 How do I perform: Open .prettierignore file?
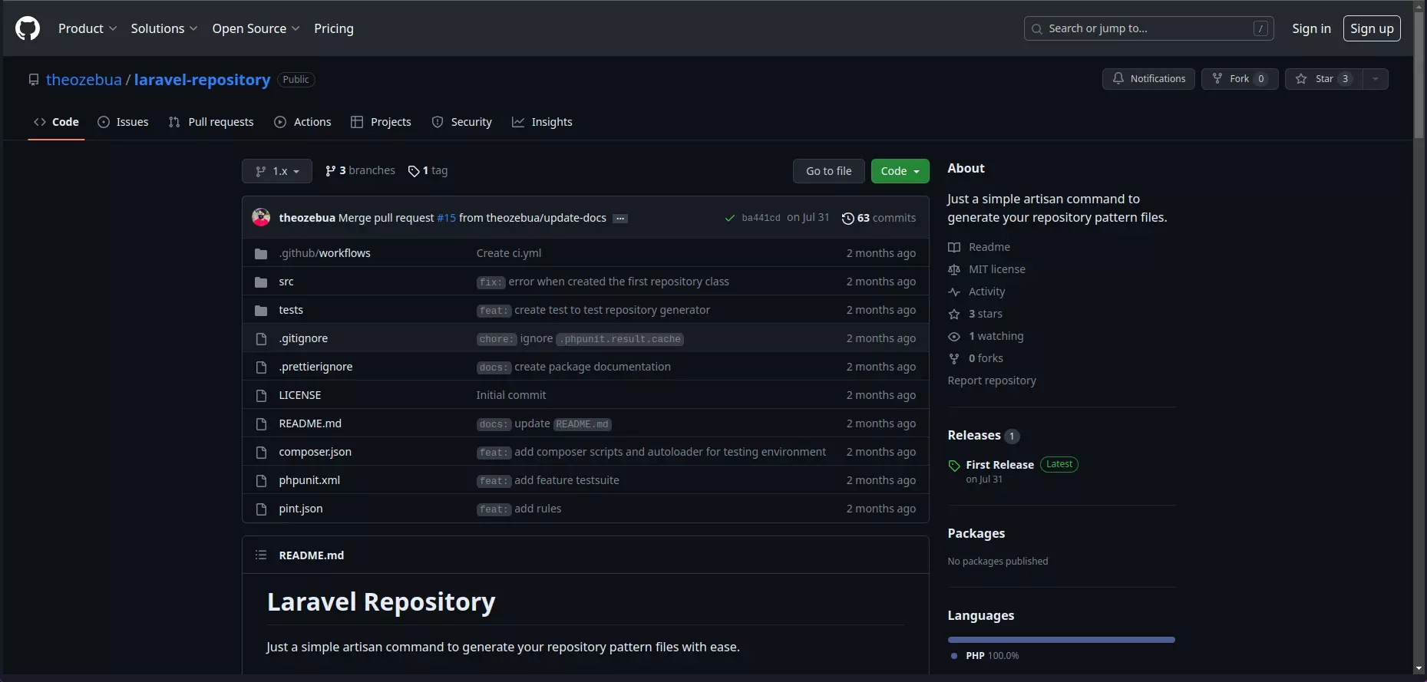coord(315,367)
